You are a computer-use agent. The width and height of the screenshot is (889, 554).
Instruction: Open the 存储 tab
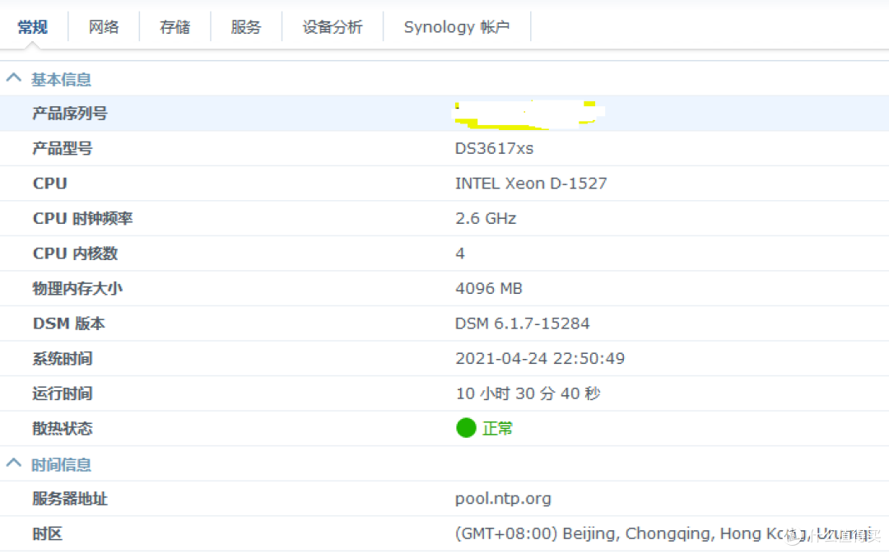[175, 27]
